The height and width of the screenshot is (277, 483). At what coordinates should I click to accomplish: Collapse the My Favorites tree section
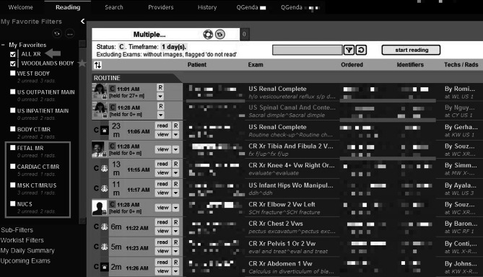coord(3,45)
